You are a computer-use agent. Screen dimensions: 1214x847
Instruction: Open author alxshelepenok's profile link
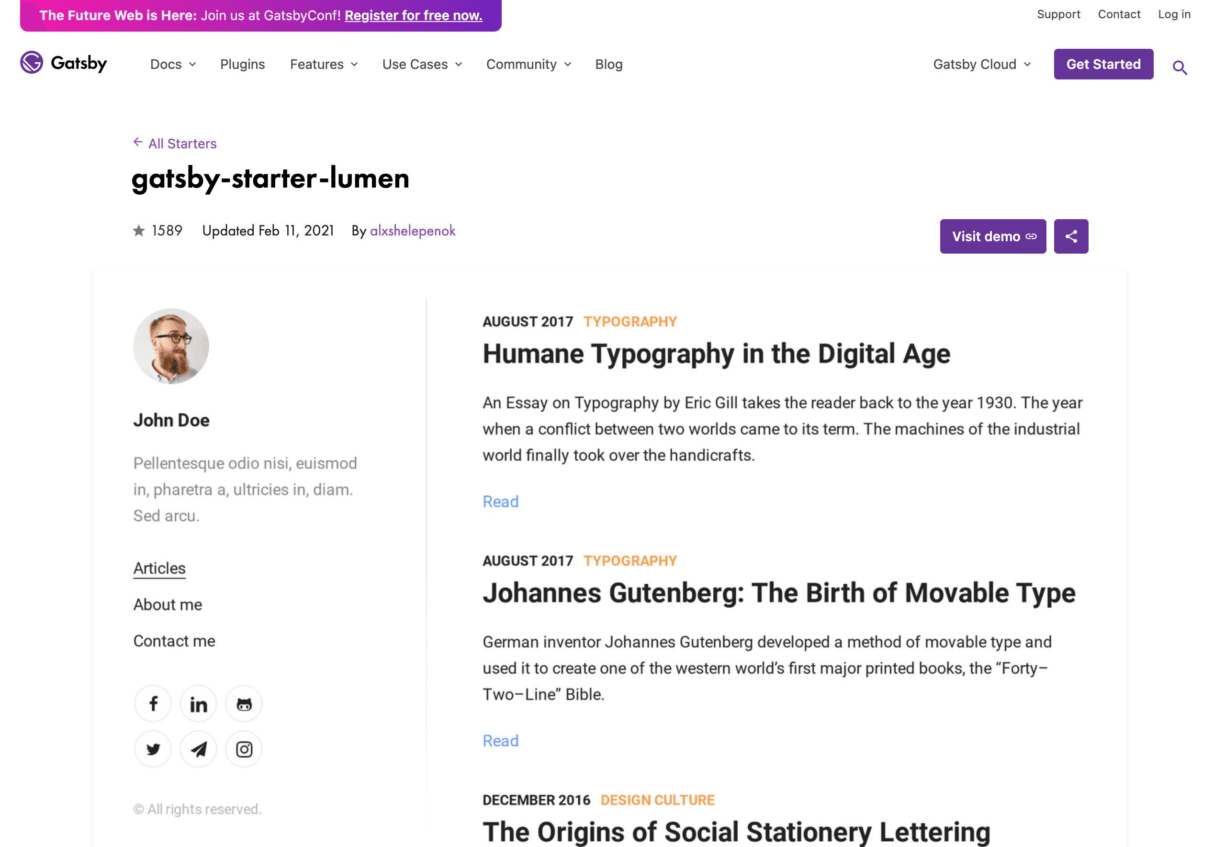(x=413, y=231)
